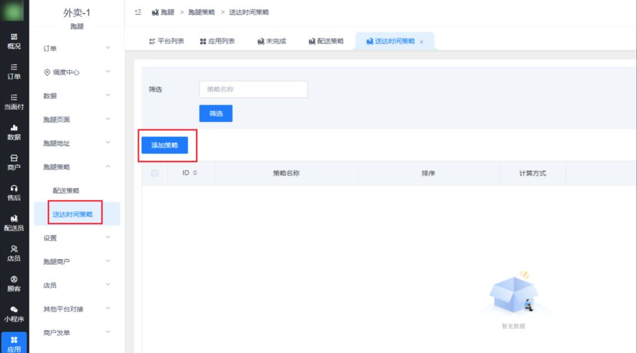Expand the 跑腿页面 menu group
The width and height of the screenshot is (637, 353).
tap(77, 119)
